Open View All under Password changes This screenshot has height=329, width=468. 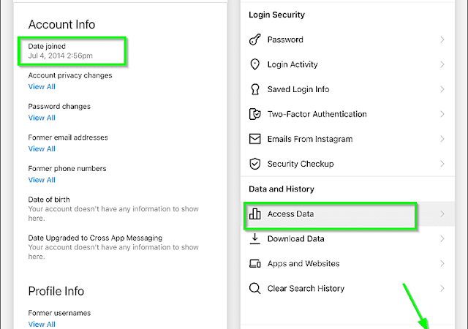tap(42, 118)
